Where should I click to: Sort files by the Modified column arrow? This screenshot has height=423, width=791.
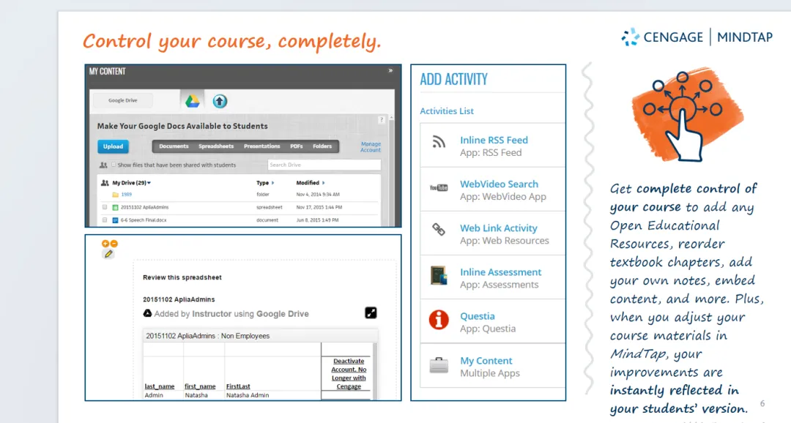(324, 183)
